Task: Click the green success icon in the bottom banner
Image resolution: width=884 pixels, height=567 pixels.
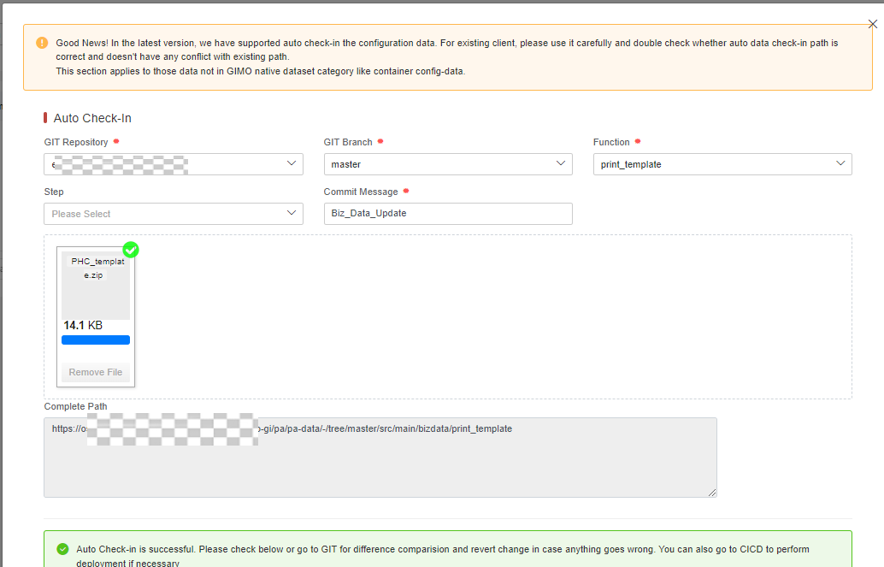Action: [x=62, y=549]
